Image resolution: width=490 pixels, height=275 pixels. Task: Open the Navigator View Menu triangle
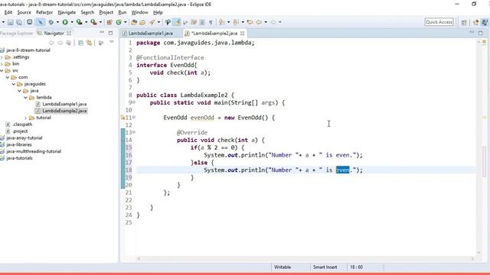pyautogui.click(x=112, y=42)
